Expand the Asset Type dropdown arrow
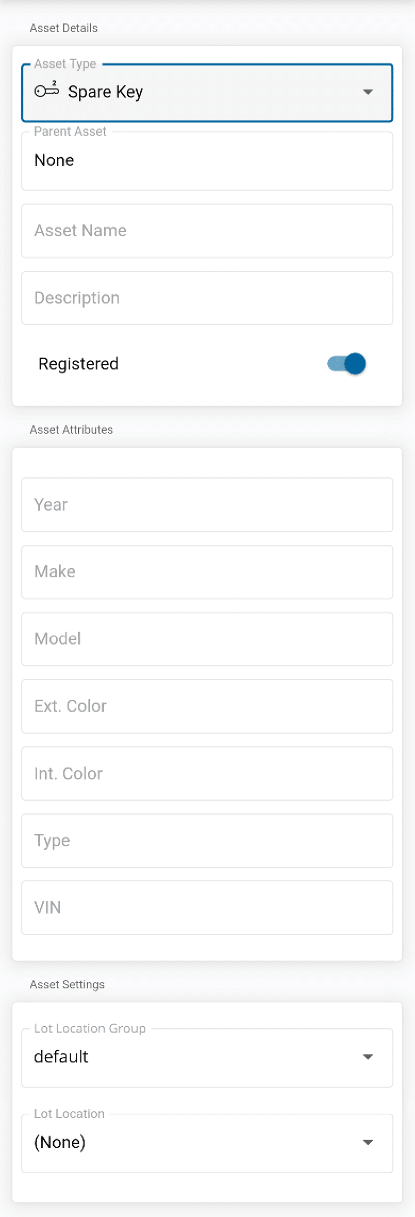 pos(368,92)
